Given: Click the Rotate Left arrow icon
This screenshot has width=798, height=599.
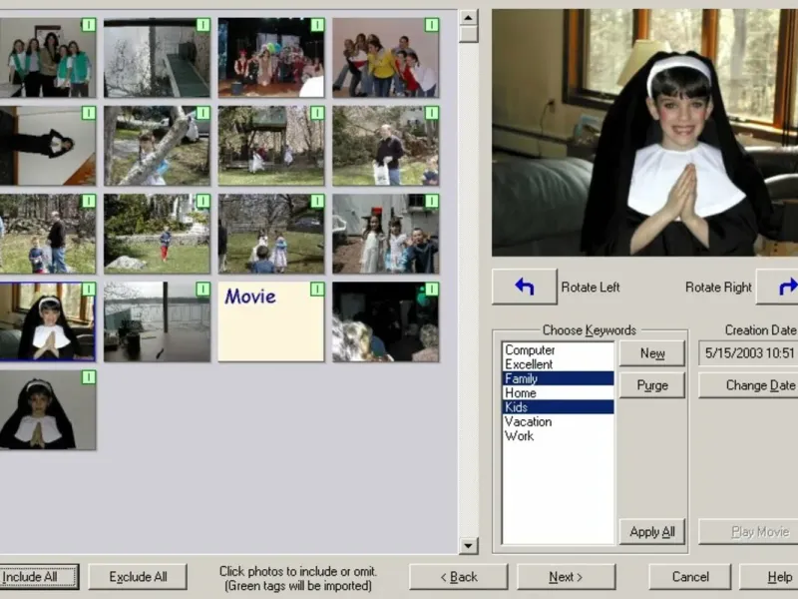Looking at the screenshot, I should (524, 287).
